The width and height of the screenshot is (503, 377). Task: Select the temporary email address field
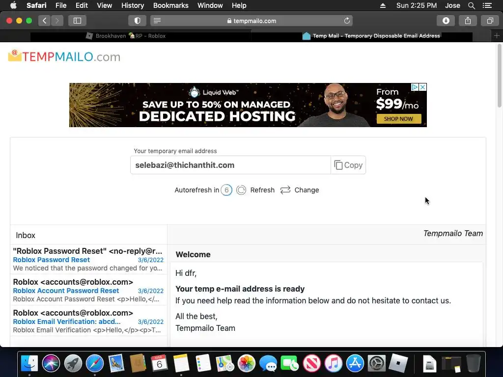[230, 165]
